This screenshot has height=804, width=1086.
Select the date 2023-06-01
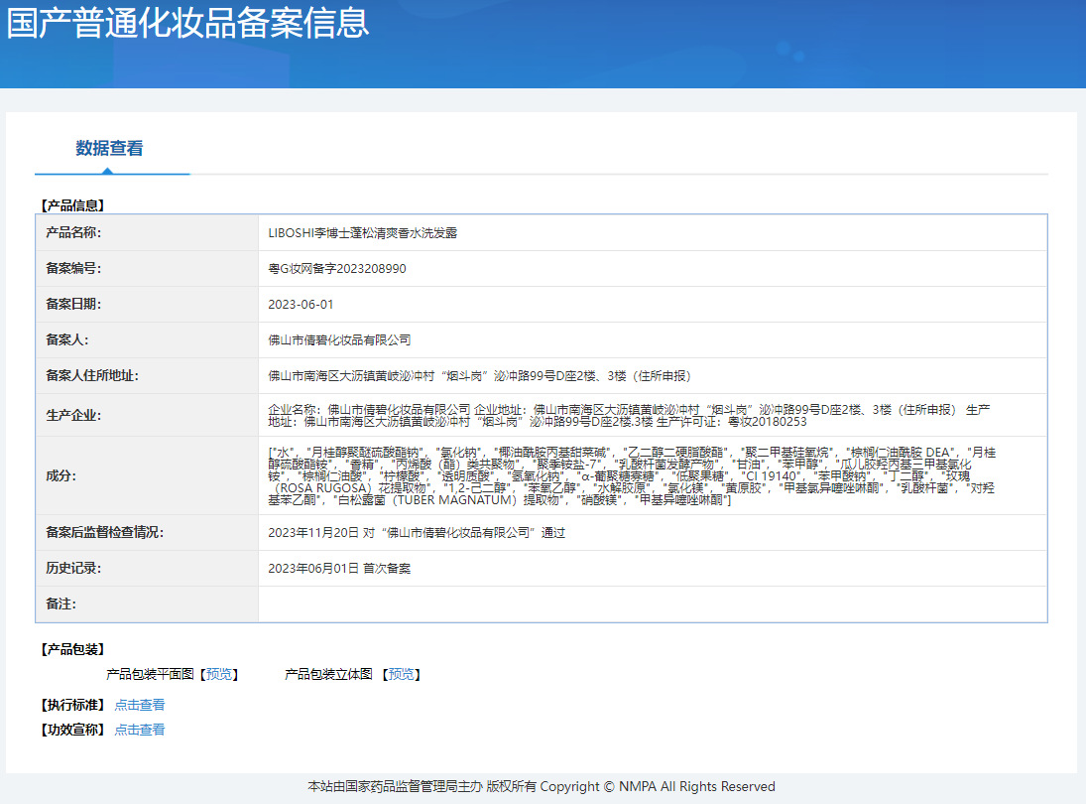(301, 305)
